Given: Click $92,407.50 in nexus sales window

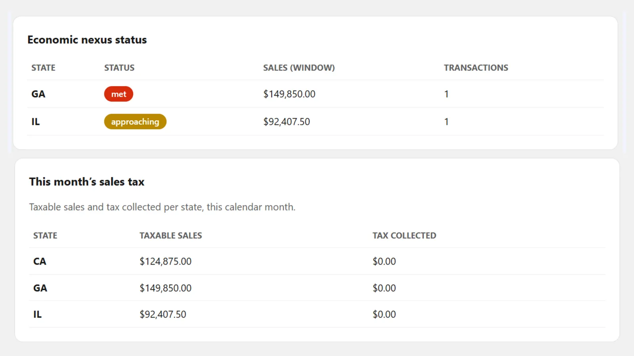Looking at the screenshot, I should [x=286, y=122].
